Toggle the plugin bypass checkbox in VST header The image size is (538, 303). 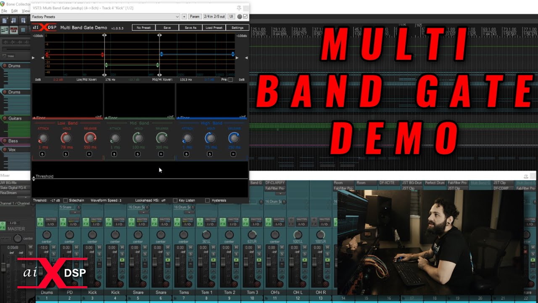pos(245,16)
